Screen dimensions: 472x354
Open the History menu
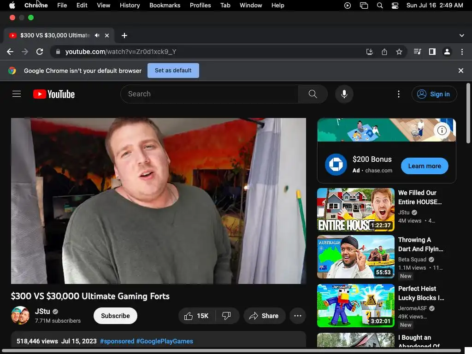(x=130, y=6)
